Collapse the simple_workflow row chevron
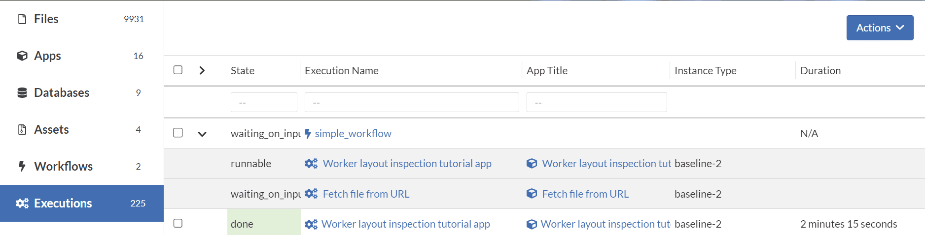Image resolution: width=925 pixels, height=235 pixels. (x=202, y=134)
